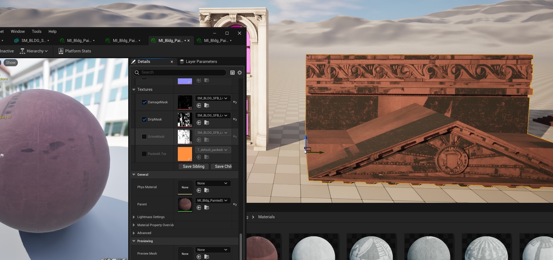This screenshot has height=260, width=553.
Task: Switch to the Layer Parameters tab
Action: (198, 62)
